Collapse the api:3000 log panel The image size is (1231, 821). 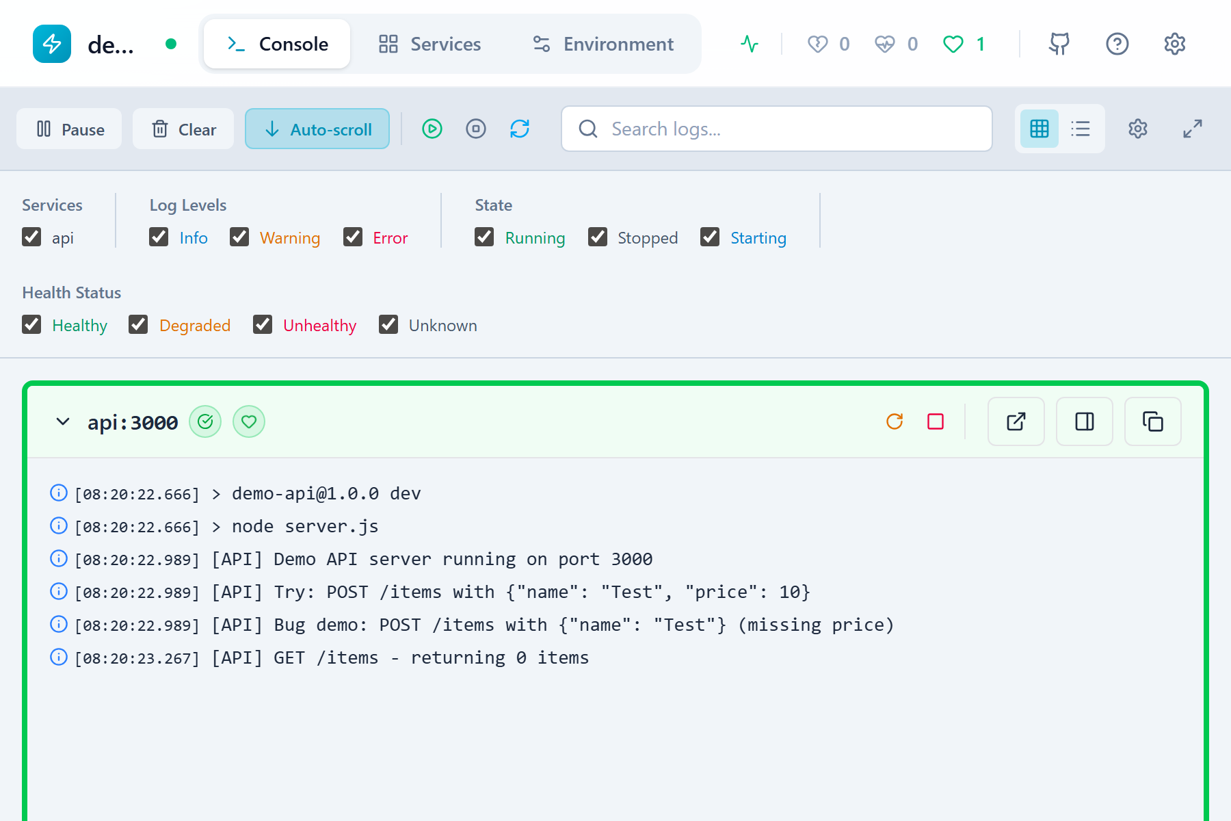click(62, 422)
